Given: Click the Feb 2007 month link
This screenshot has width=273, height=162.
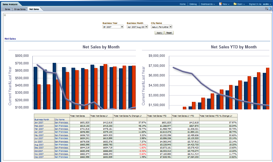Looking at the screenshot, I should click(39, 126).
